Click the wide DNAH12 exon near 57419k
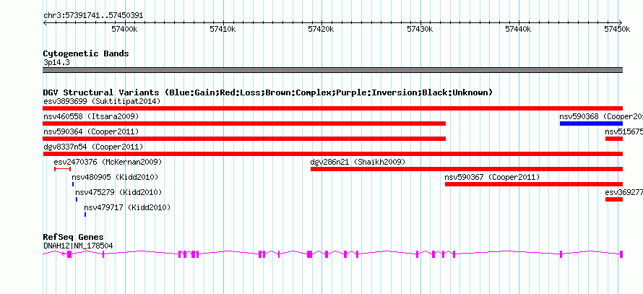643x294 pixels. (x=310, y=254)
